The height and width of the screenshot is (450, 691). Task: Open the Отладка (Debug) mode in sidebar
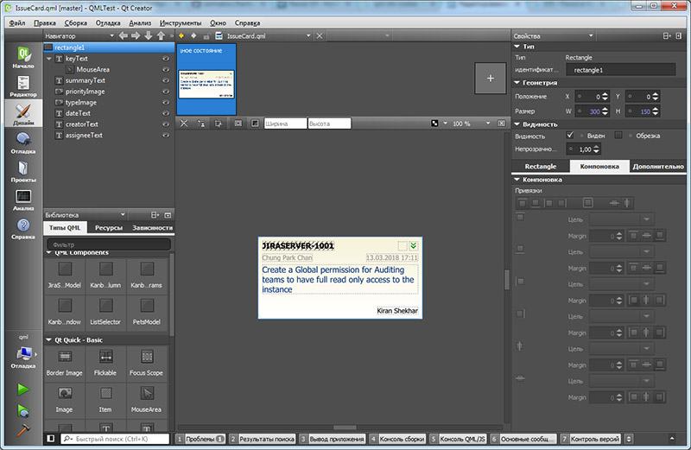click(x=23, y=143)
